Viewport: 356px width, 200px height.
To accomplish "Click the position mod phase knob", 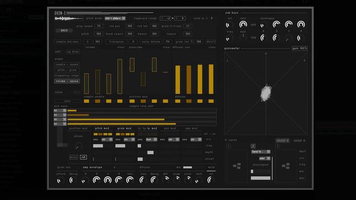I will (x=78, y=146).
